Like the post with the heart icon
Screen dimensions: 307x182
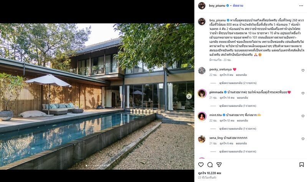coord(201,165)
